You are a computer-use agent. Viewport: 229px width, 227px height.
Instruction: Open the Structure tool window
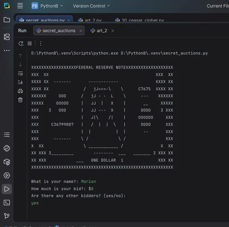[7, 37]
